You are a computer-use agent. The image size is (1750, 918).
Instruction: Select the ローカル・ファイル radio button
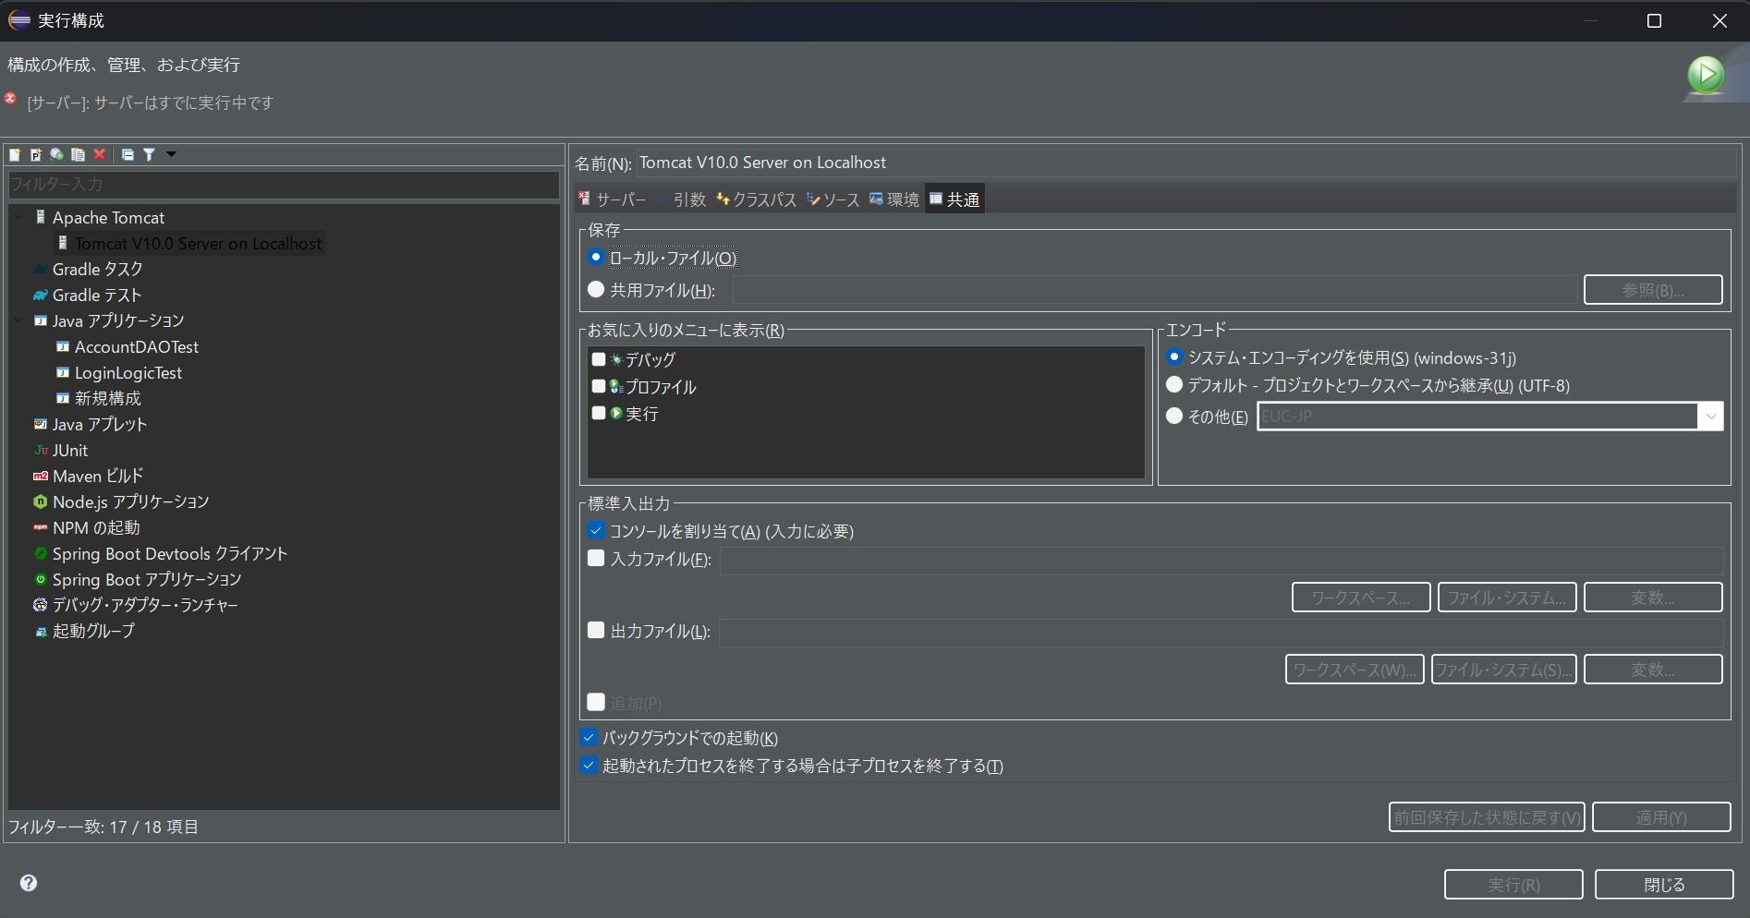click(x=596, y=258)
